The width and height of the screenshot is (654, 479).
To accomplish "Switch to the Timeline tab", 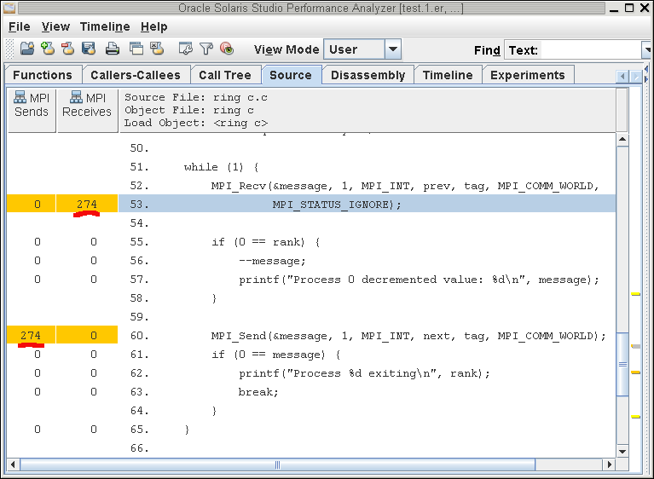I will click(x=448, y=75).
